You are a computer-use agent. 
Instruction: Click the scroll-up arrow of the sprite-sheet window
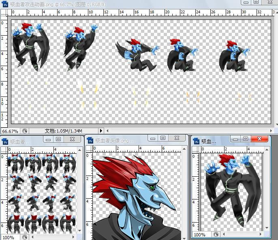point(79,150)
